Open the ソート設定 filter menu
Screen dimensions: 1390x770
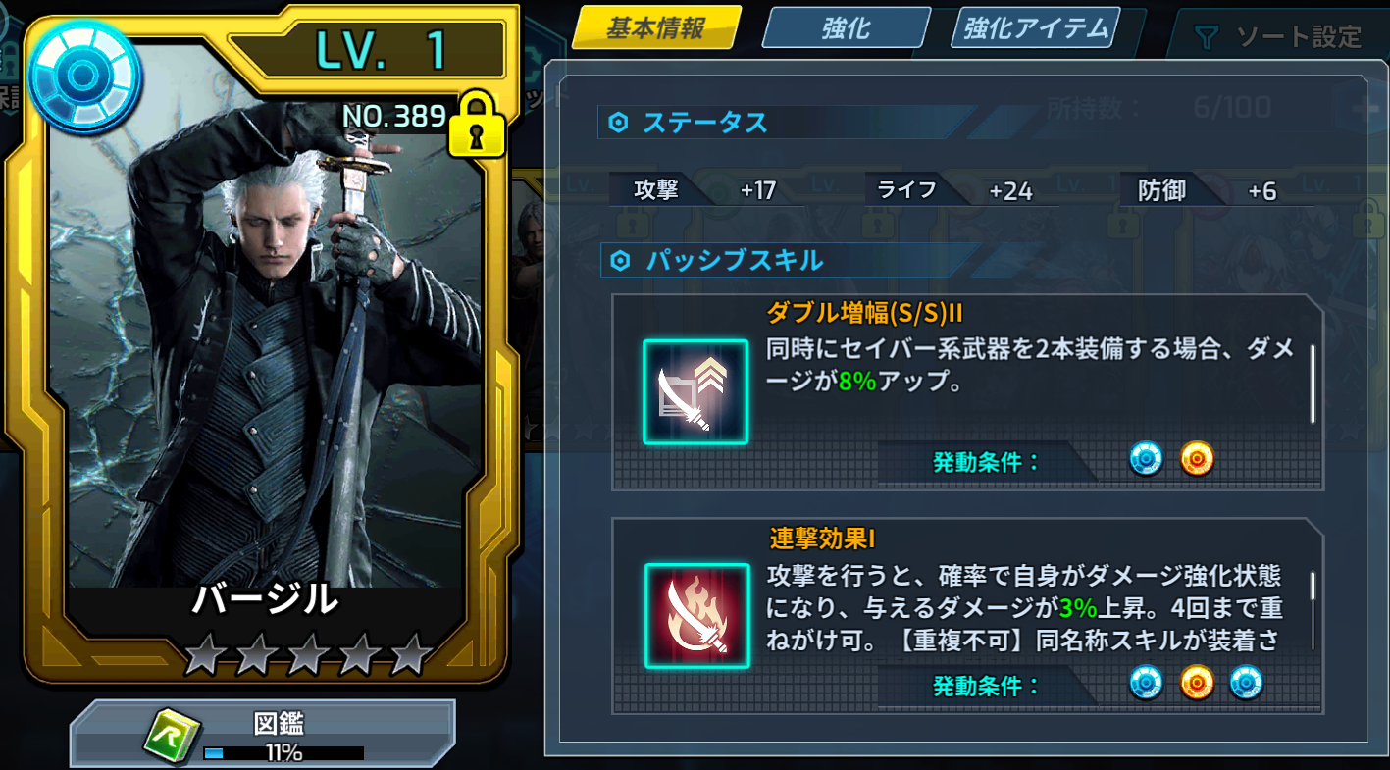1278,37
